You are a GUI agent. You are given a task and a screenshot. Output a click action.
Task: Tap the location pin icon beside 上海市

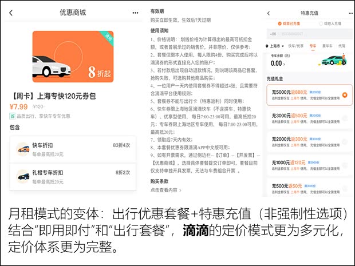(267, 46)
